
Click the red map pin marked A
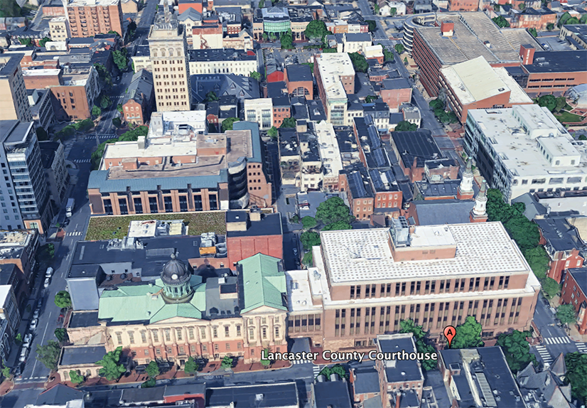(450, 335)
